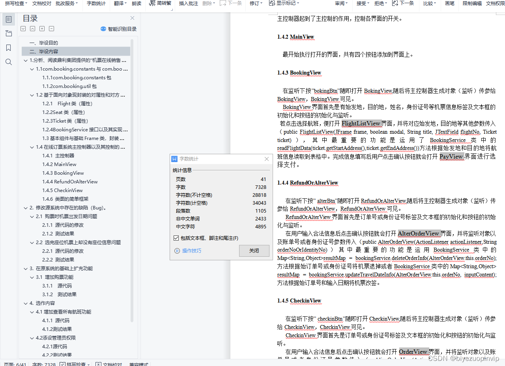Viewport: 505px width, 366px height.
Task: Click 字数统计 in the toolbar
Action: click(x=96, y=3)
